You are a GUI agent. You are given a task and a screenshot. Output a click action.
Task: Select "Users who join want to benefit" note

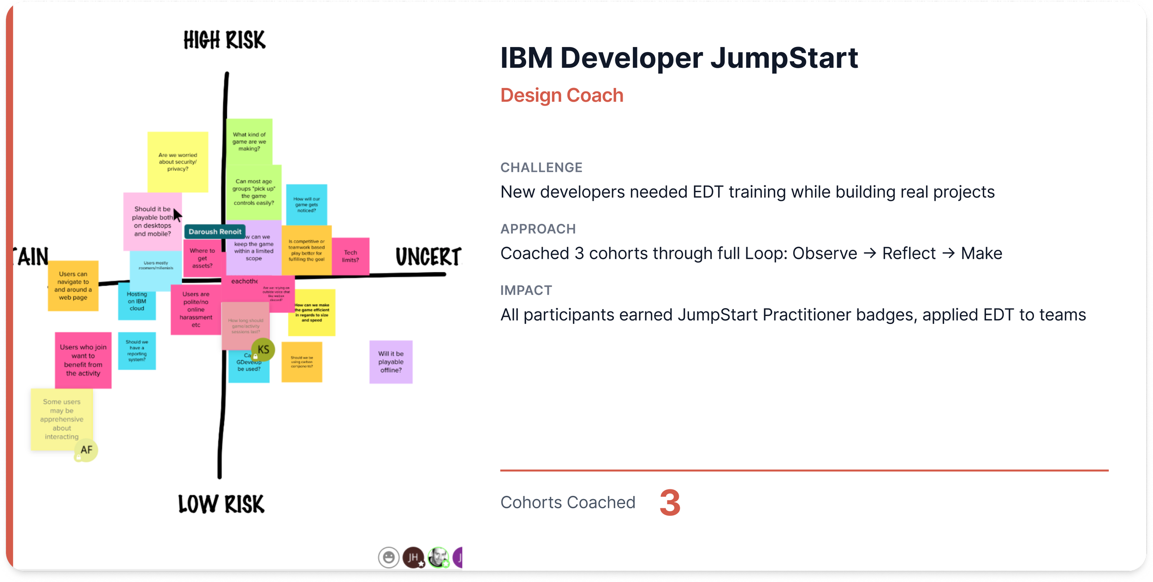tap(83, 360)
